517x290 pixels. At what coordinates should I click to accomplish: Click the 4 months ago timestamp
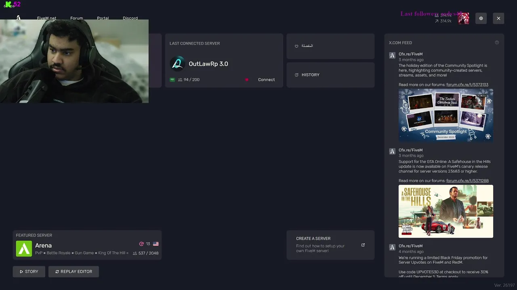(x=411, y=251)
